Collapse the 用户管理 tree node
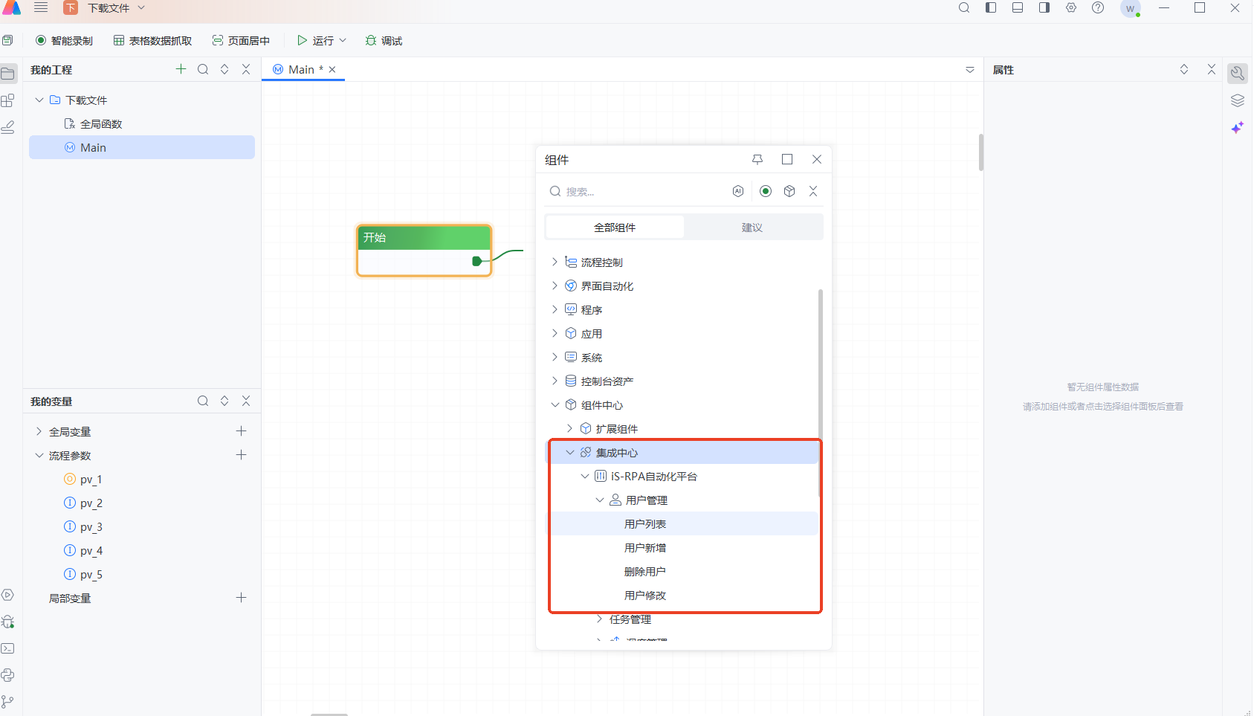Image resolution: width=1254 pixels, height=716 pixels. tap(600, 500)
